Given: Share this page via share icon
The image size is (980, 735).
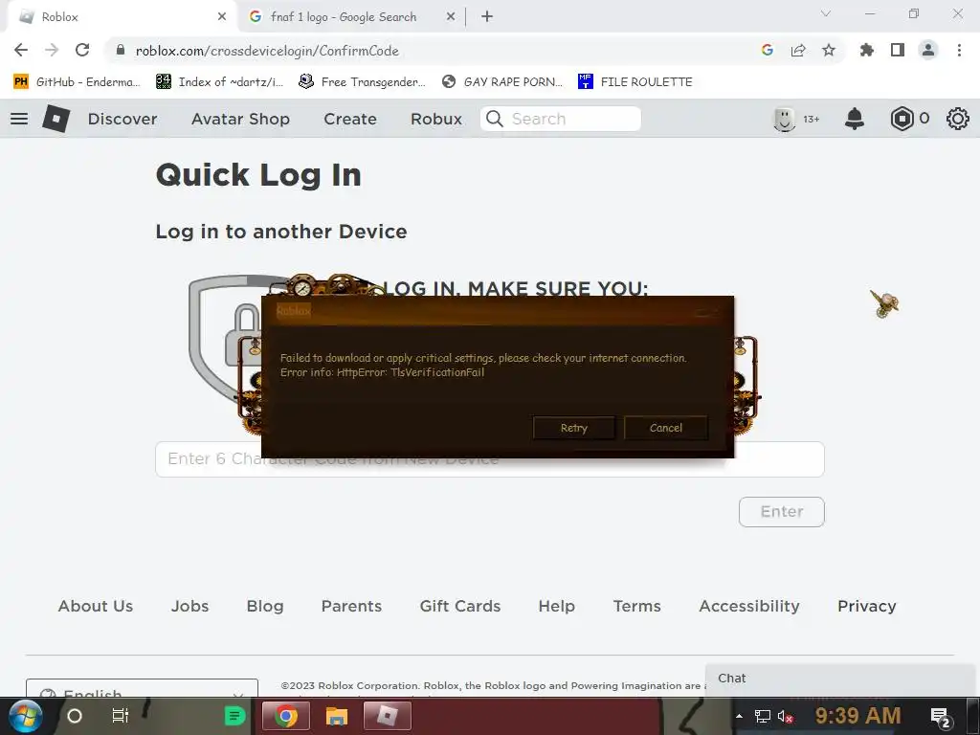Looking at the screenshot, I should [x=798, y=50].
